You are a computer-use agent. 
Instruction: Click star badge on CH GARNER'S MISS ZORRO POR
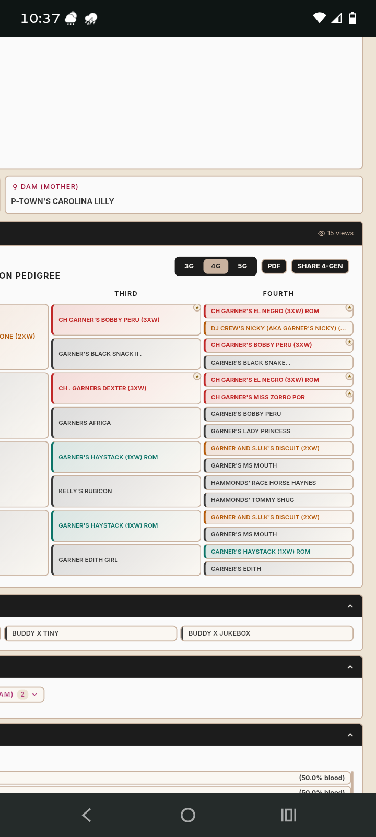[x=349, y=393]
